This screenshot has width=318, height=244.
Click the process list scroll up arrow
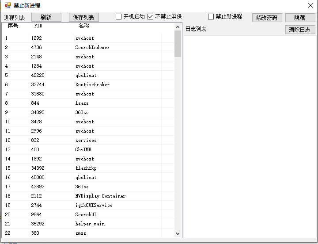[178, 27]
